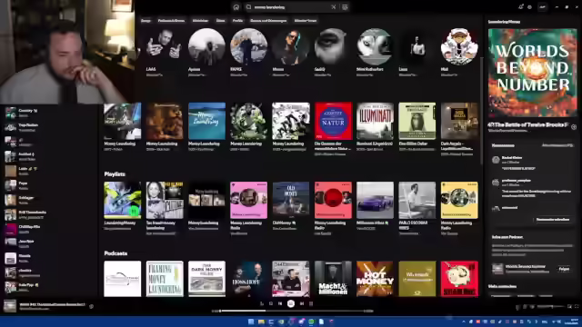
Task: Filter results by Genres und Stimmungen
Action: pos(268,21)
